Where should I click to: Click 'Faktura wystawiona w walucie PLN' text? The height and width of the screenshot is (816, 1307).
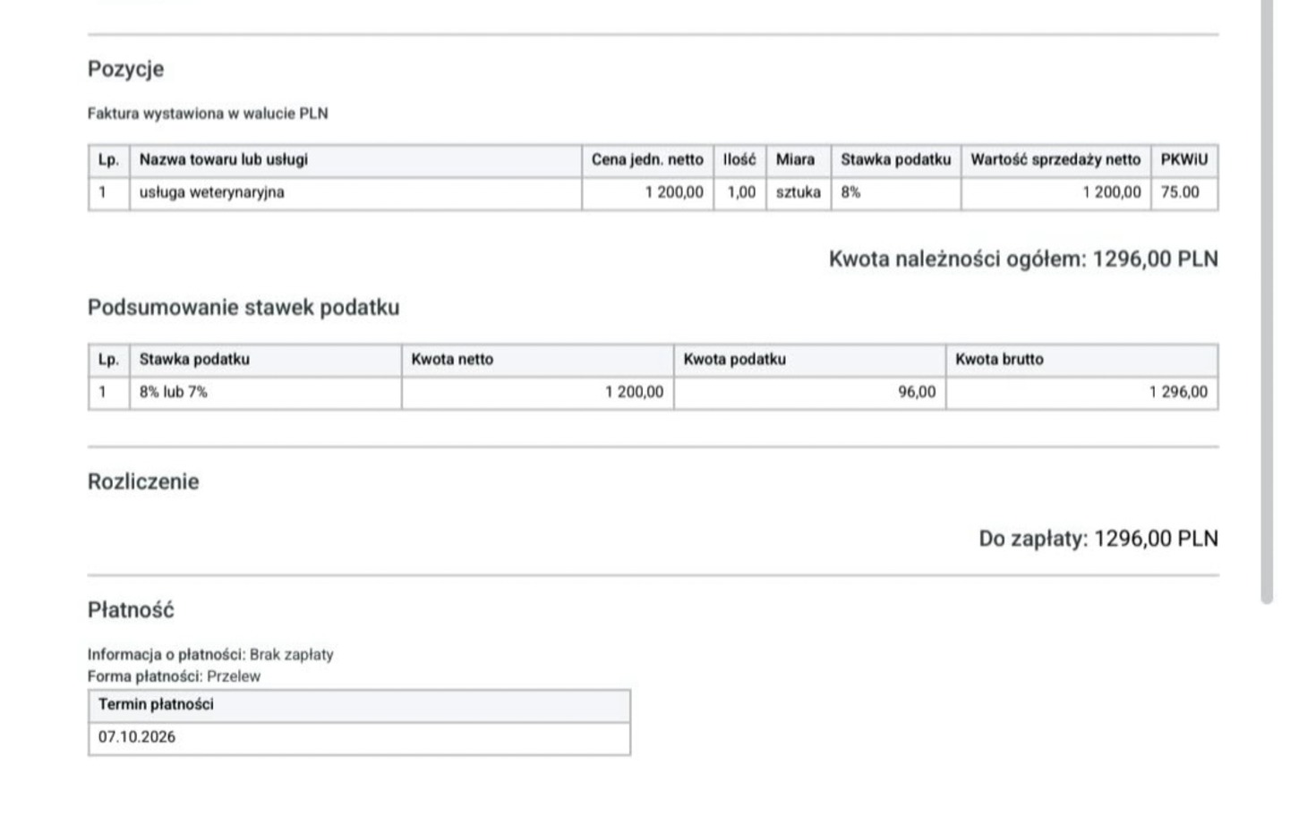[208, 114]
